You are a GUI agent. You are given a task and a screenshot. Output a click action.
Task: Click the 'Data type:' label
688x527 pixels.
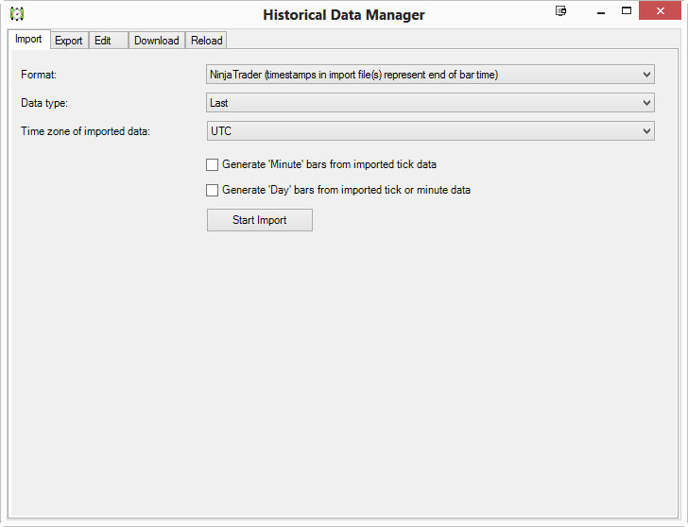[x=44, y=103]
